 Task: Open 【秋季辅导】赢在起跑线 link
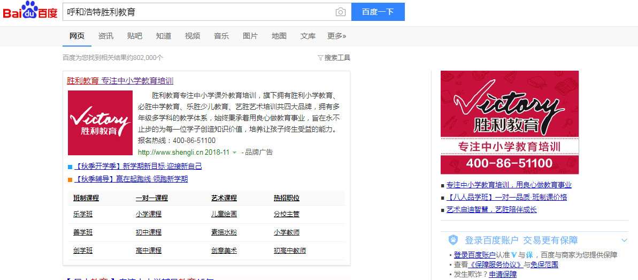point(131,179)
